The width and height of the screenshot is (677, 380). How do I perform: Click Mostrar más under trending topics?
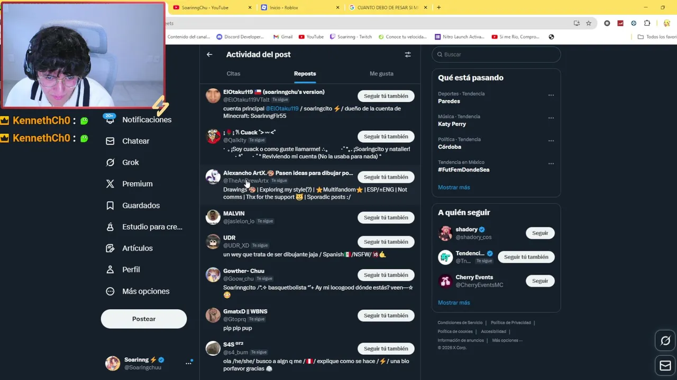(x=454, y=187)
